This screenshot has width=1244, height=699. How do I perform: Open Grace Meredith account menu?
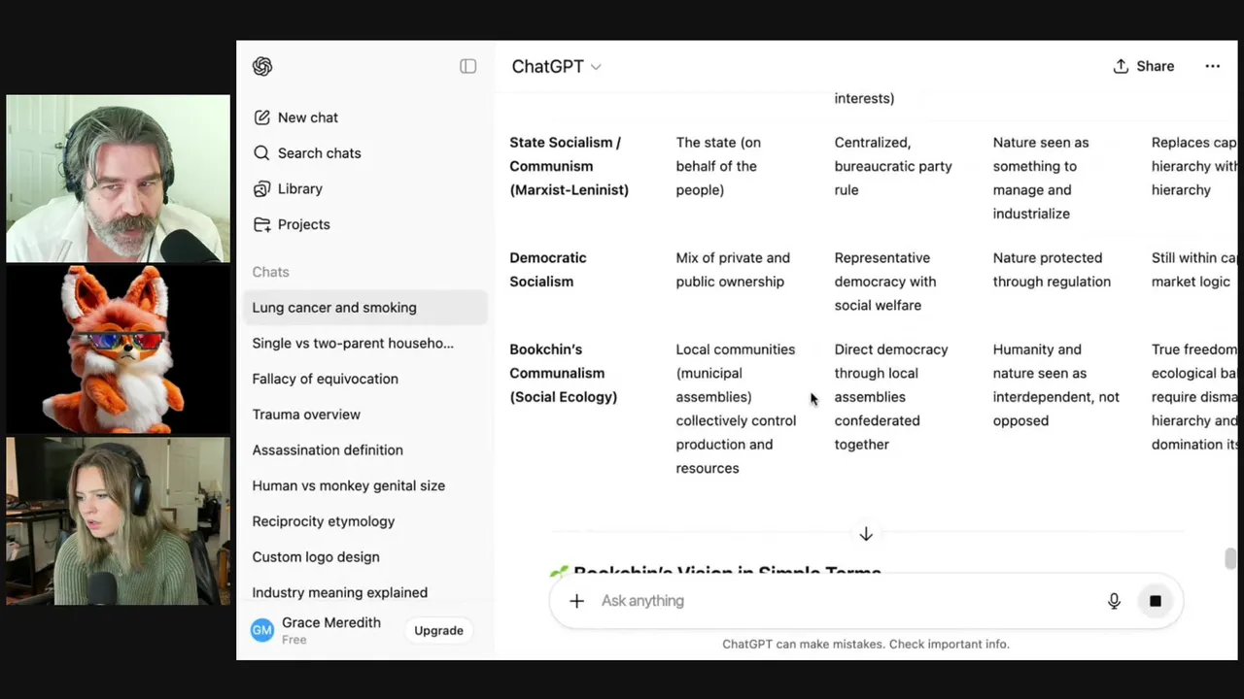click(321, 630)
